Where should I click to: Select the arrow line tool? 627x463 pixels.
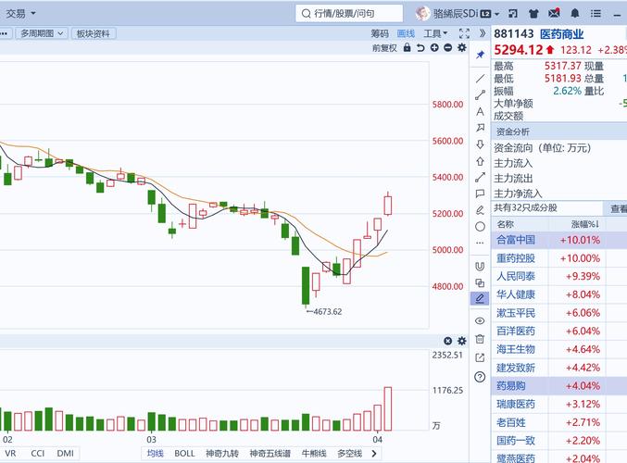(481, 177)
